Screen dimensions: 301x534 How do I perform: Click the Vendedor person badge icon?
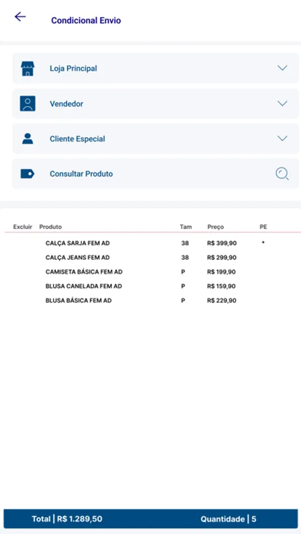coord(28,103)
